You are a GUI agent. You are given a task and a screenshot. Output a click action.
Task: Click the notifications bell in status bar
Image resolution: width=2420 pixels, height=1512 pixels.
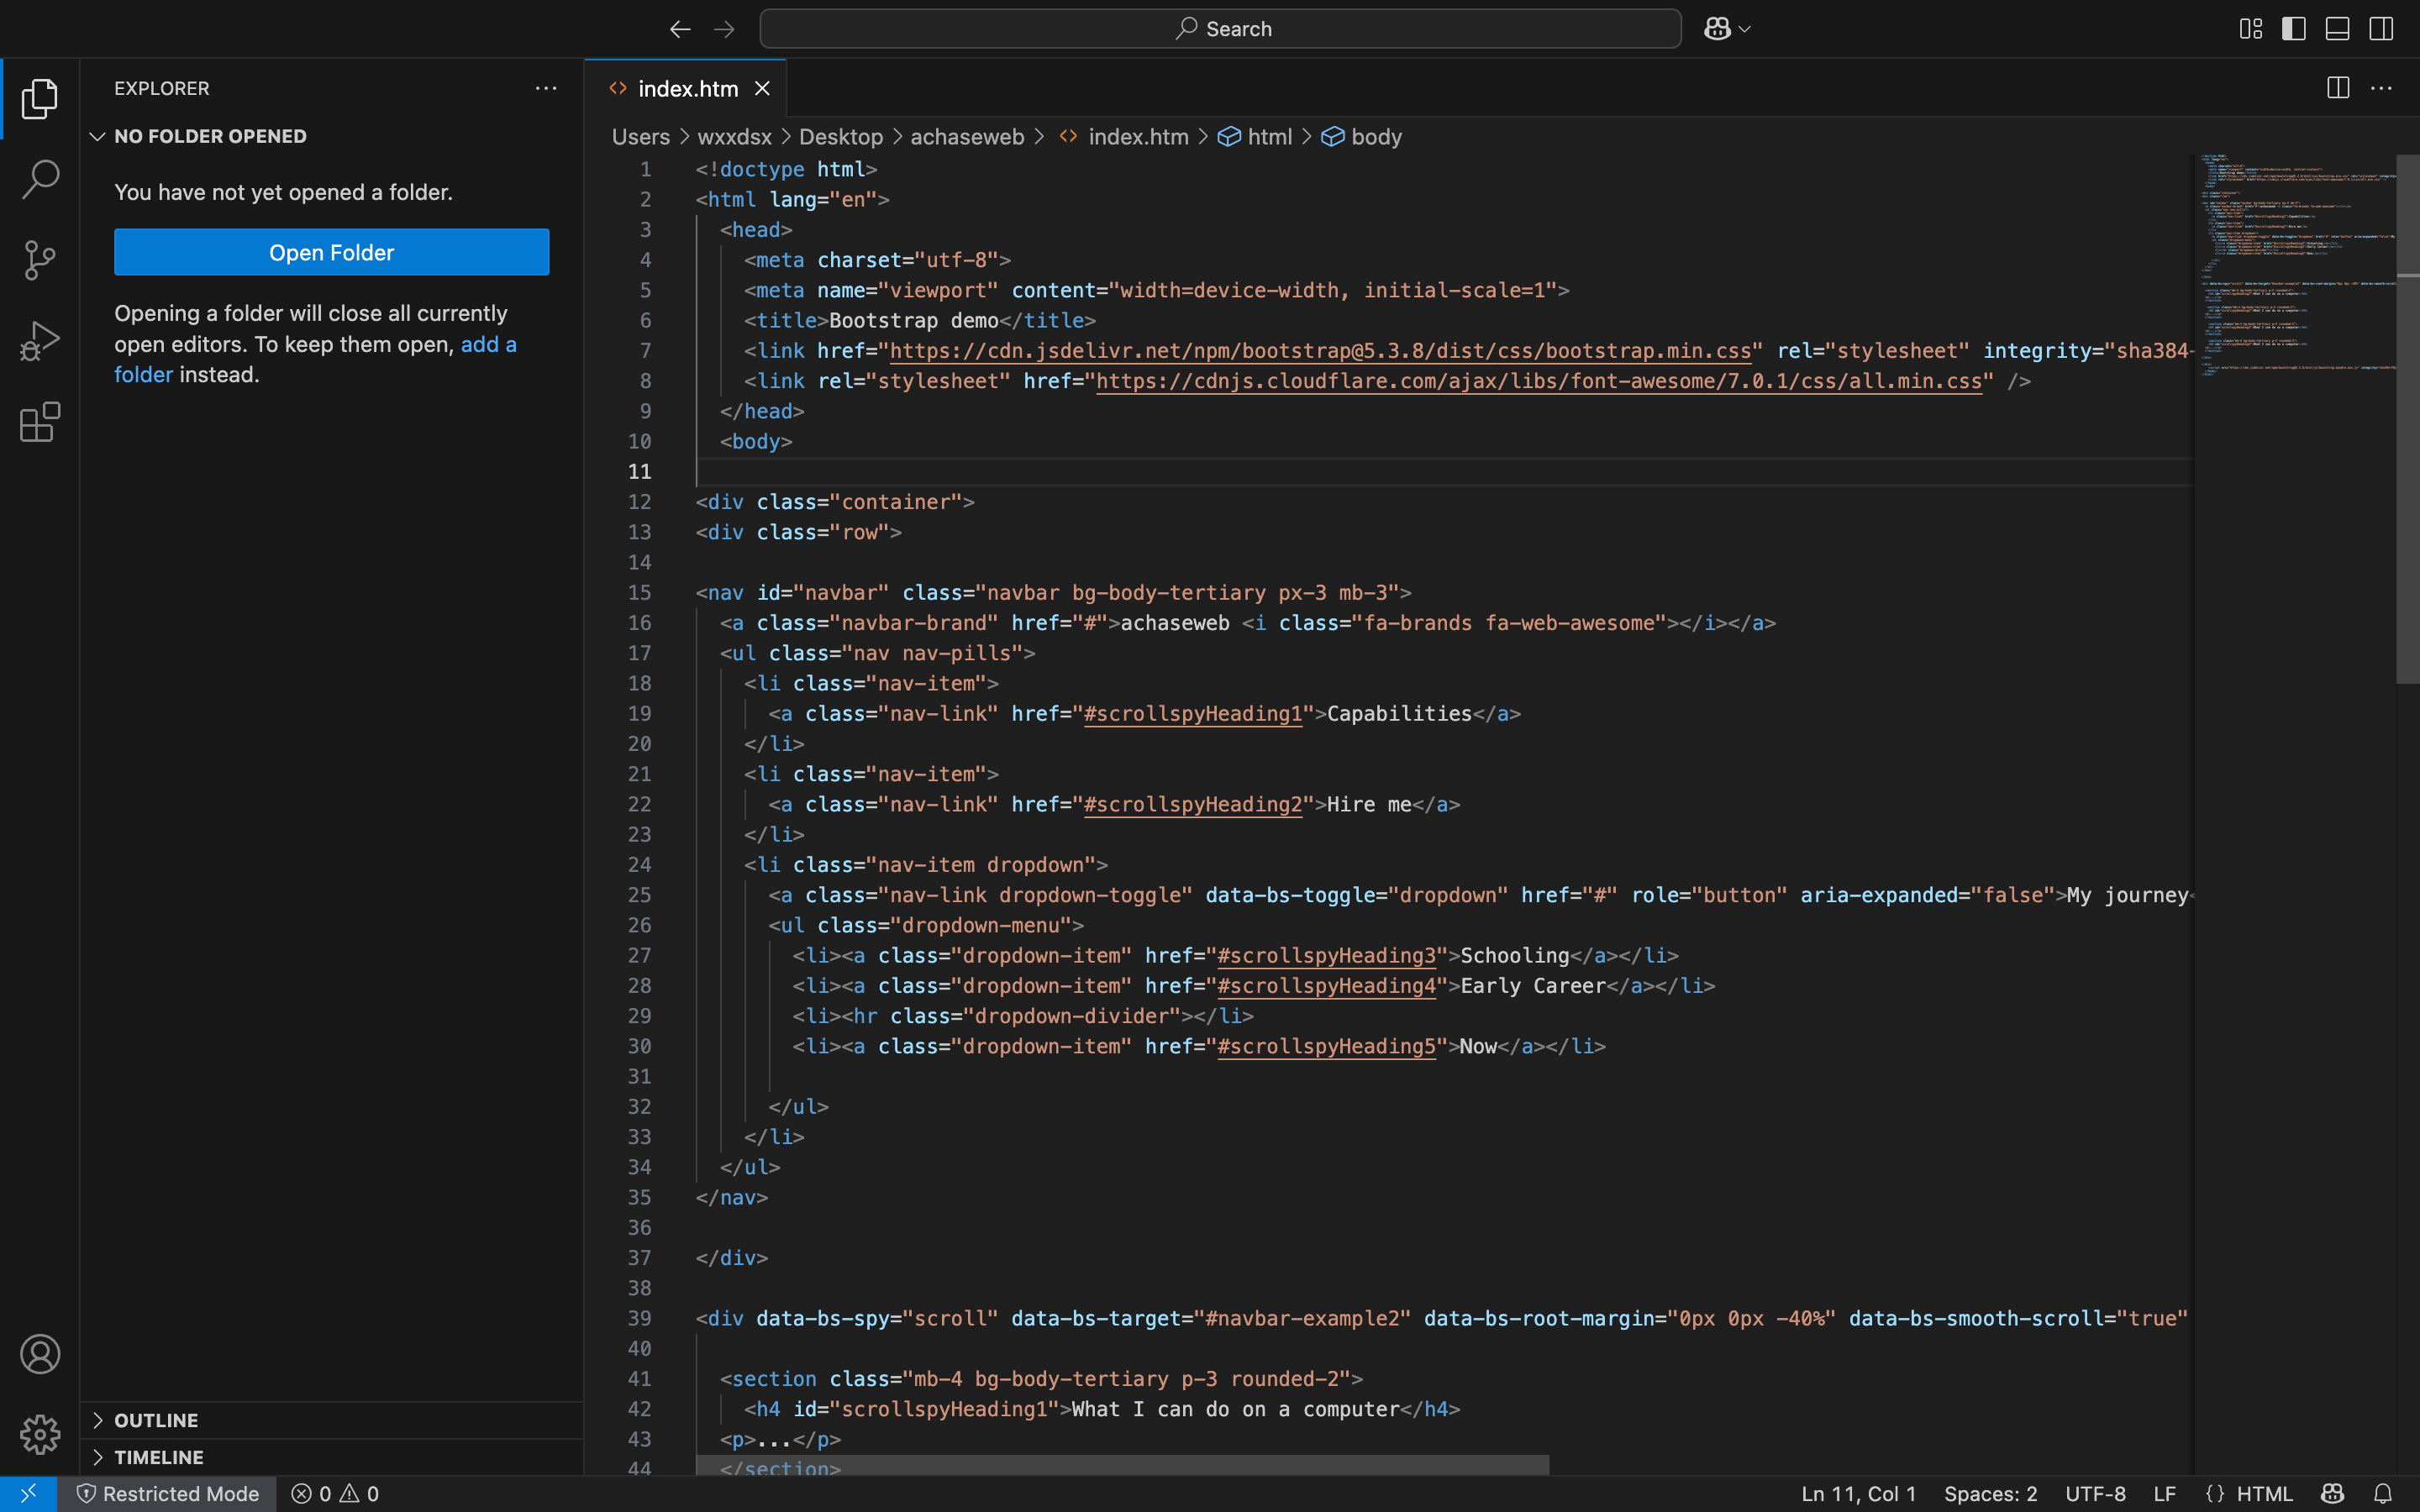point(2383,1493)
